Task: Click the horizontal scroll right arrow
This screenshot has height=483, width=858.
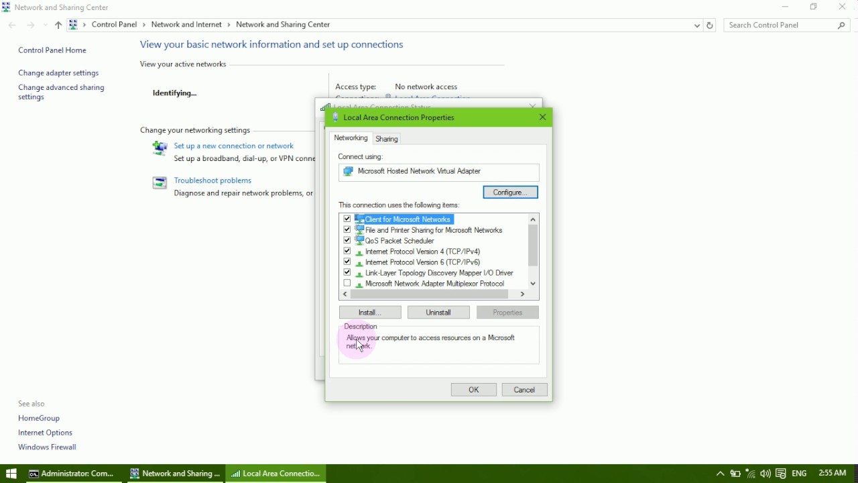Action: coord(524,295)
